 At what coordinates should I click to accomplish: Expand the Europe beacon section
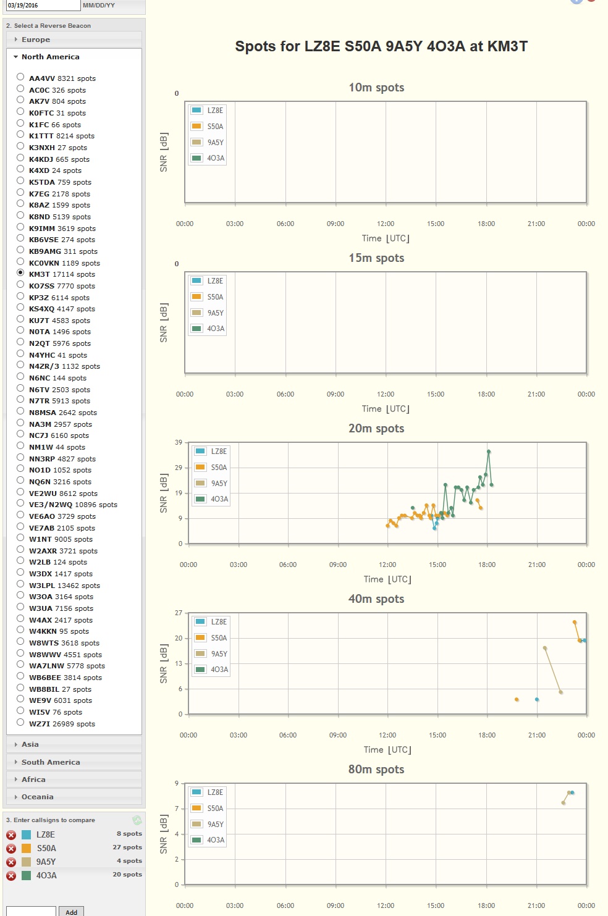[x=36, y=40]
